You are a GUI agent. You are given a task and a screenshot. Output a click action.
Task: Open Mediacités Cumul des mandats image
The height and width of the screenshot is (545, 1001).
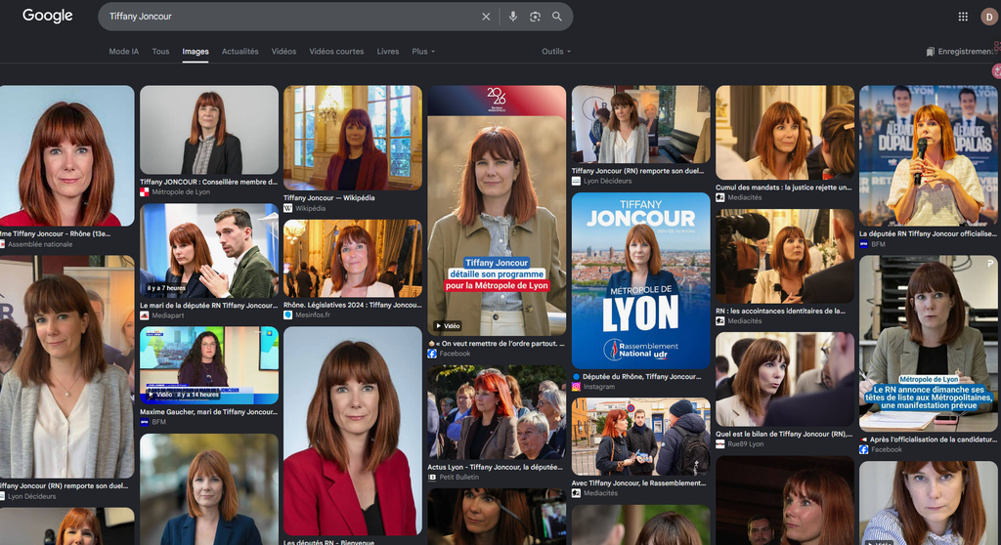(785, 133)
